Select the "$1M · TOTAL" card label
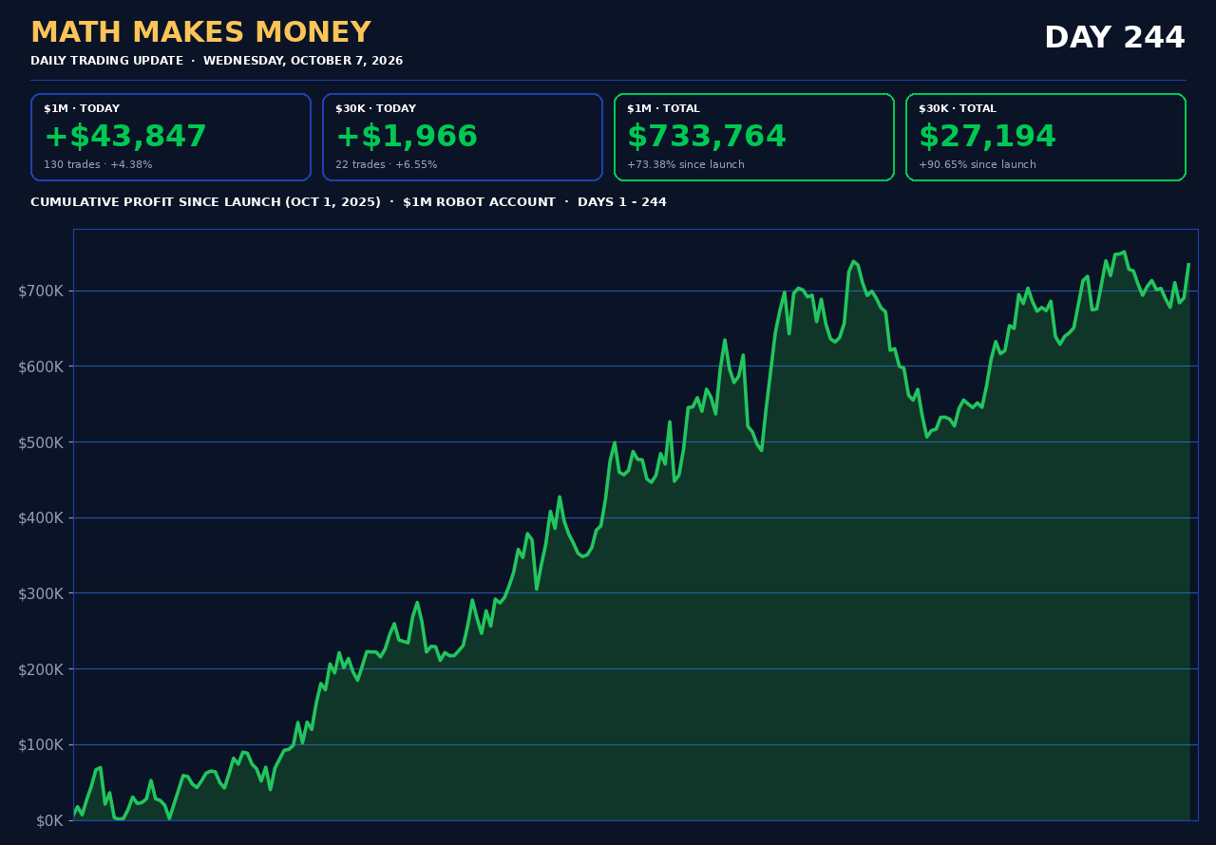Viewport: 1216px width, 845px height. tap(663, 109)
